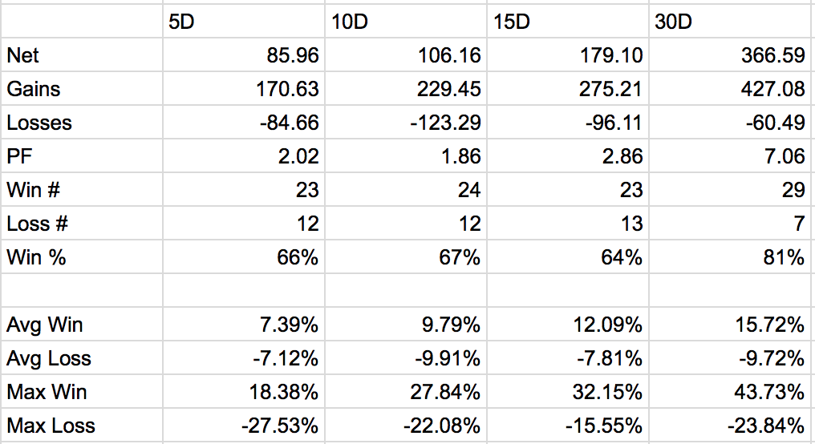Select the 5D Net value 85.96

pyautogui.click(x=244, y=55)
